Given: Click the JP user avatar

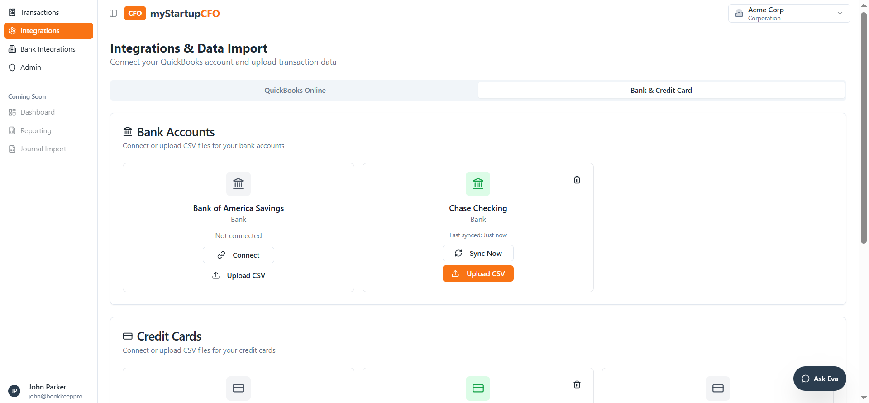Looking at the screenshot, I should tap(14, 391).
